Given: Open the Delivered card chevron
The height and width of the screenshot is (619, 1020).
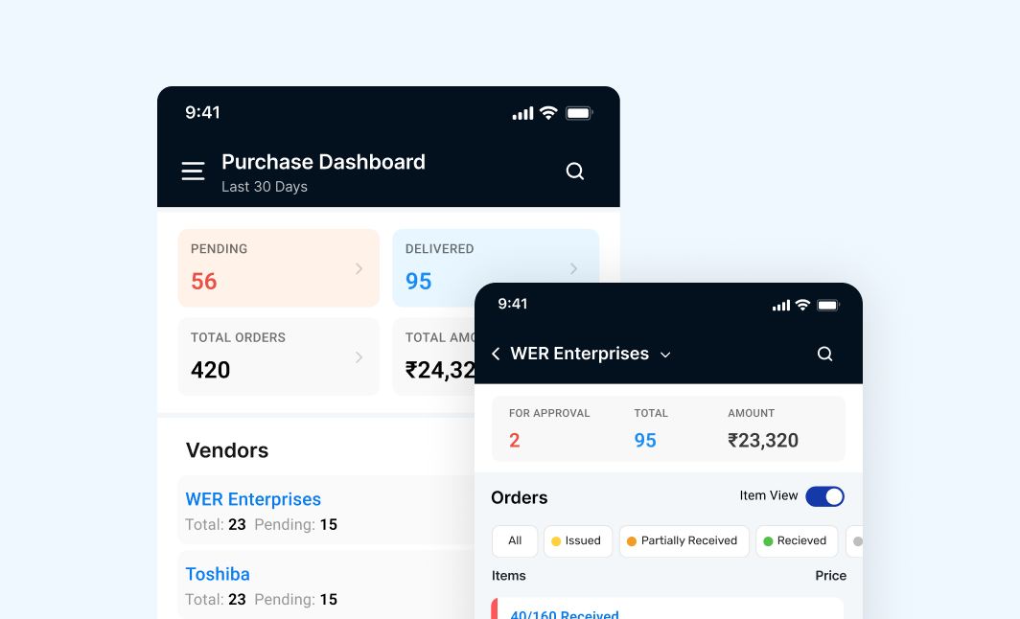Looking at the screenshot, I should tap(573, 268).
